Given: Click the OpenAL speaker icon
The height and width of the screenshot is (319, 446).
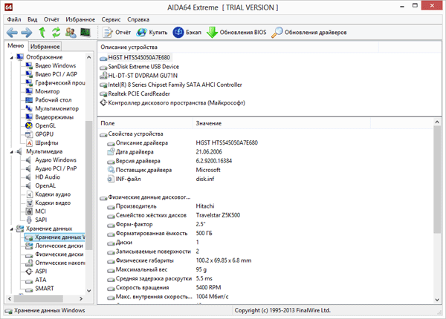Looking at the screenshot, I should (x=29, y=185).
